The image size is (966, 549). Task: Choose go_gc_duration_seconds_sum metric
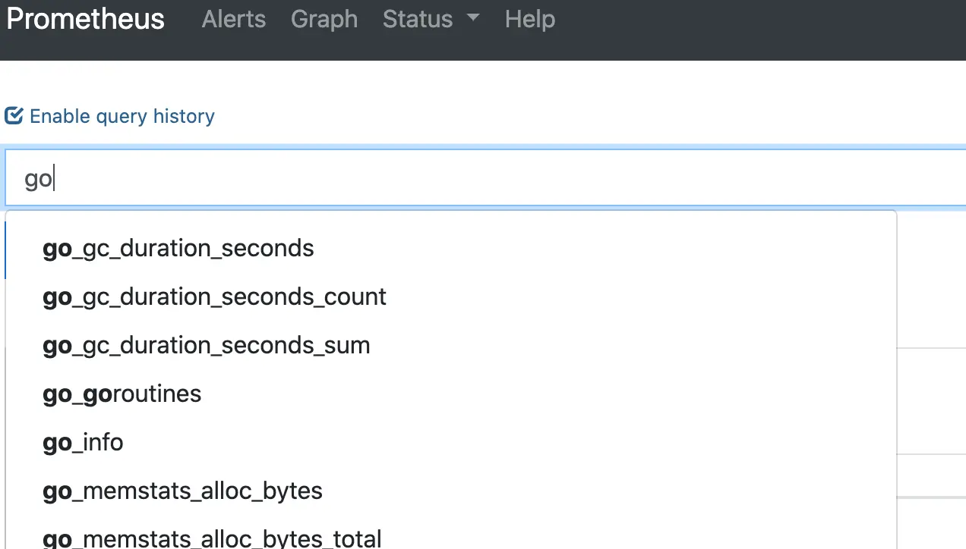(x=206, y=345)
